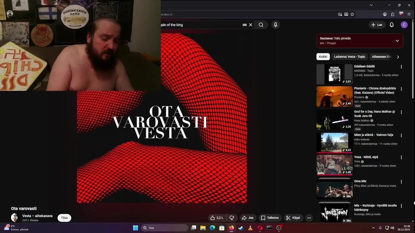This screenshot has height=233, width=415.
Task: Select the Ladannut Vesta - Topic chip
Action: 350,57
